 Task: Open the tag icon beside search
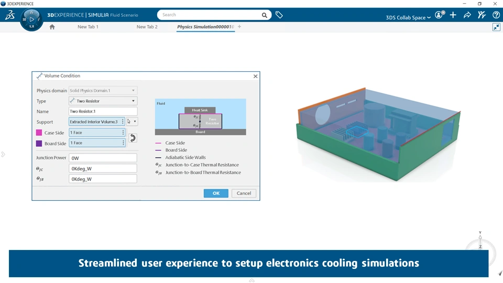click(279, 15)
